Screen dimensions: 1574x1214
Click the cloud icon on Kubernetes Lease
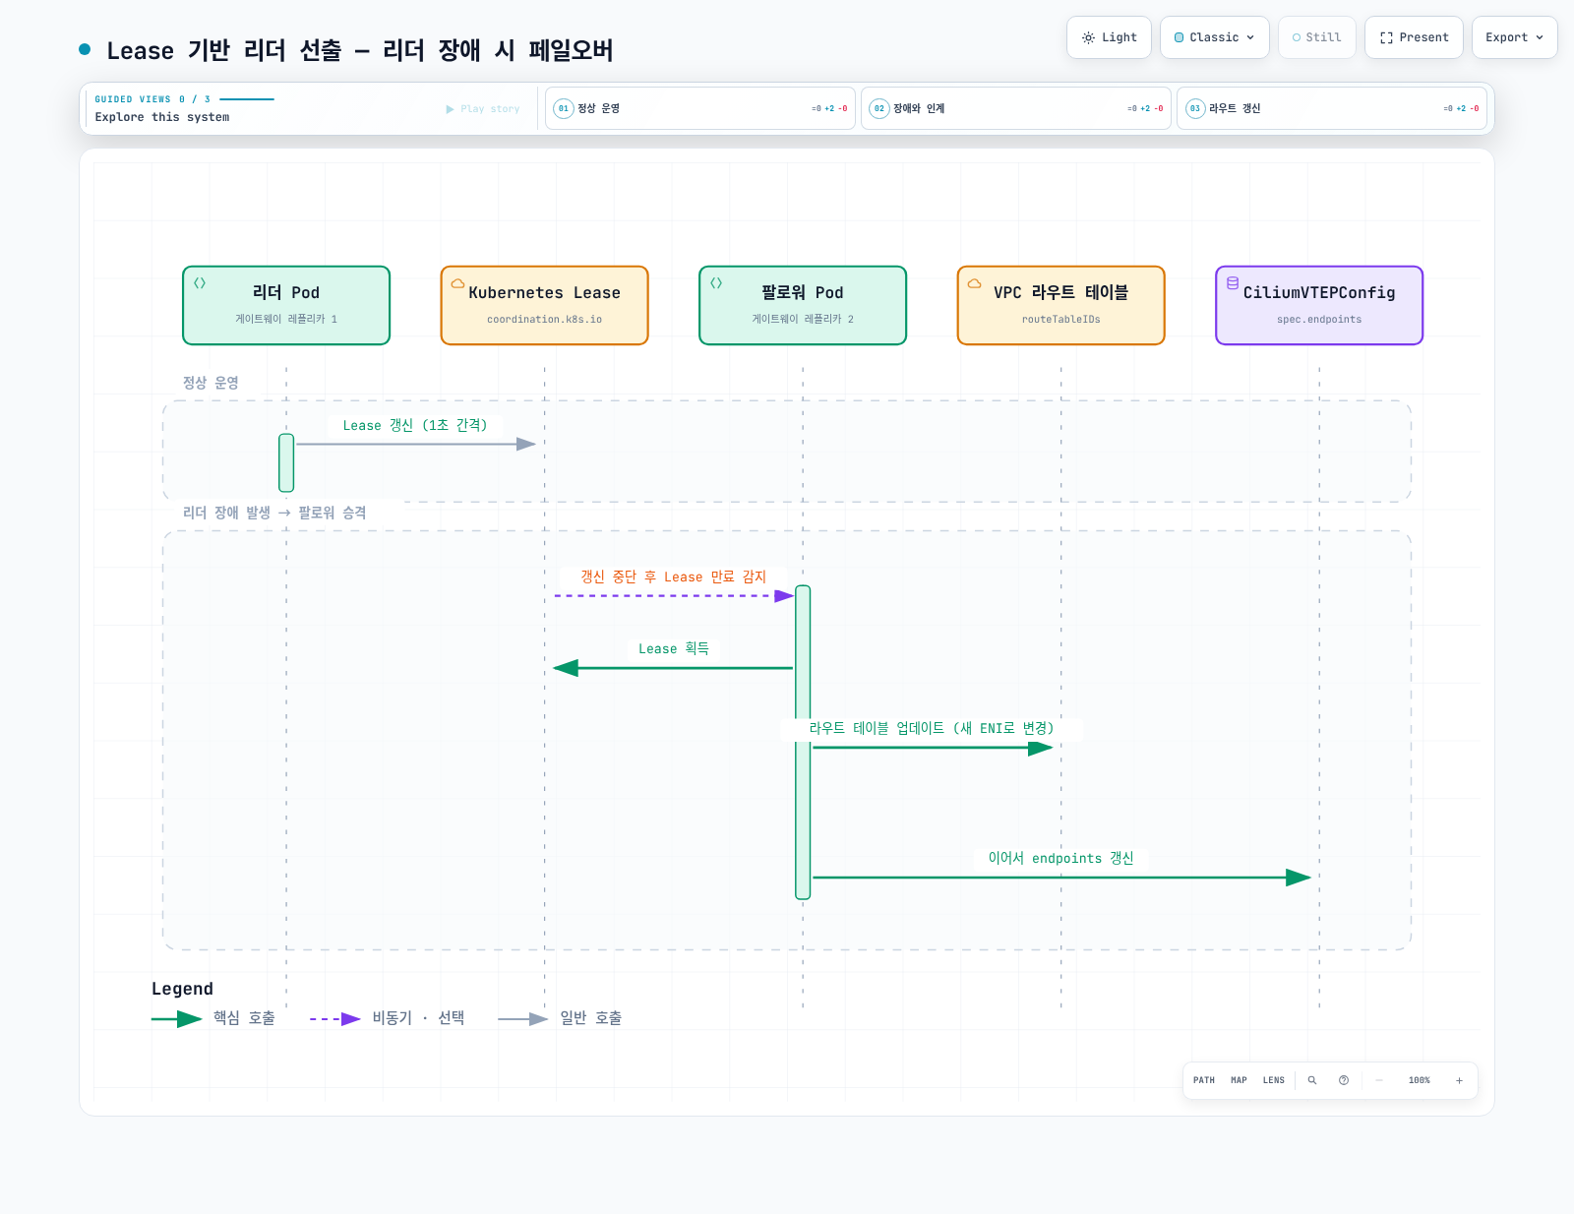(x=457, y=283)
